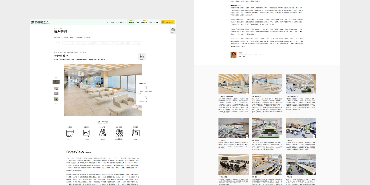Open the highlighted 納入事例 menu item
370x185 pixels.
(131, 22)
